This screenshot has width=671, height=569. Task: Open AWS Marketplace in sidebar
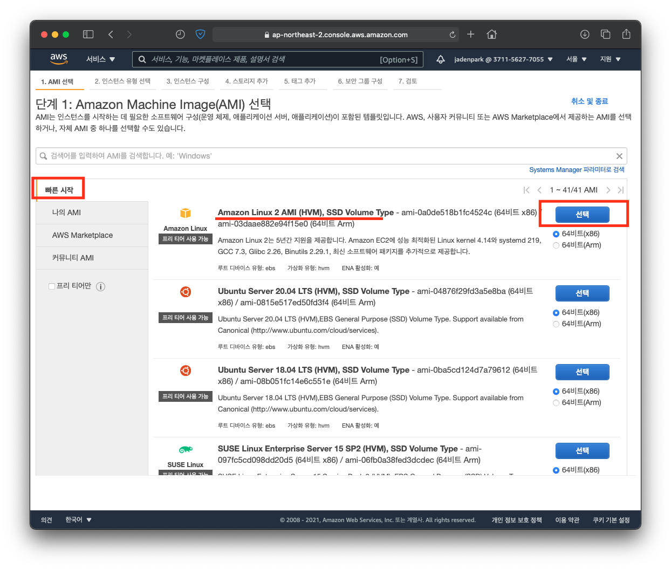click(x=92, y=235)
